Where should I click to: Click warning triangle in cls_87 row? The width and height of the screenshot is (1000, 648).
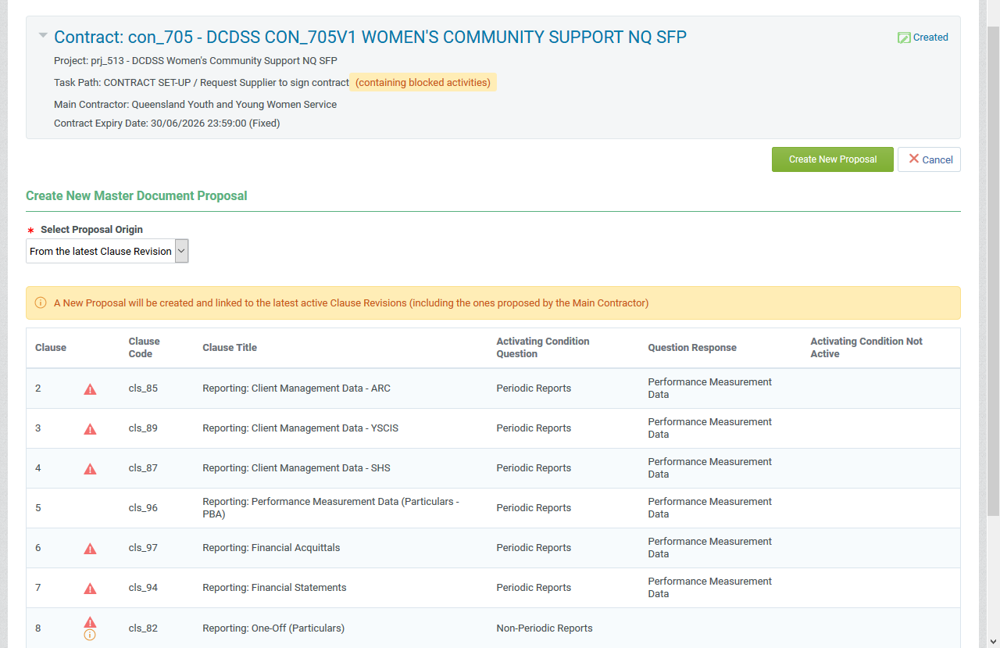click(x=90, y=469)
